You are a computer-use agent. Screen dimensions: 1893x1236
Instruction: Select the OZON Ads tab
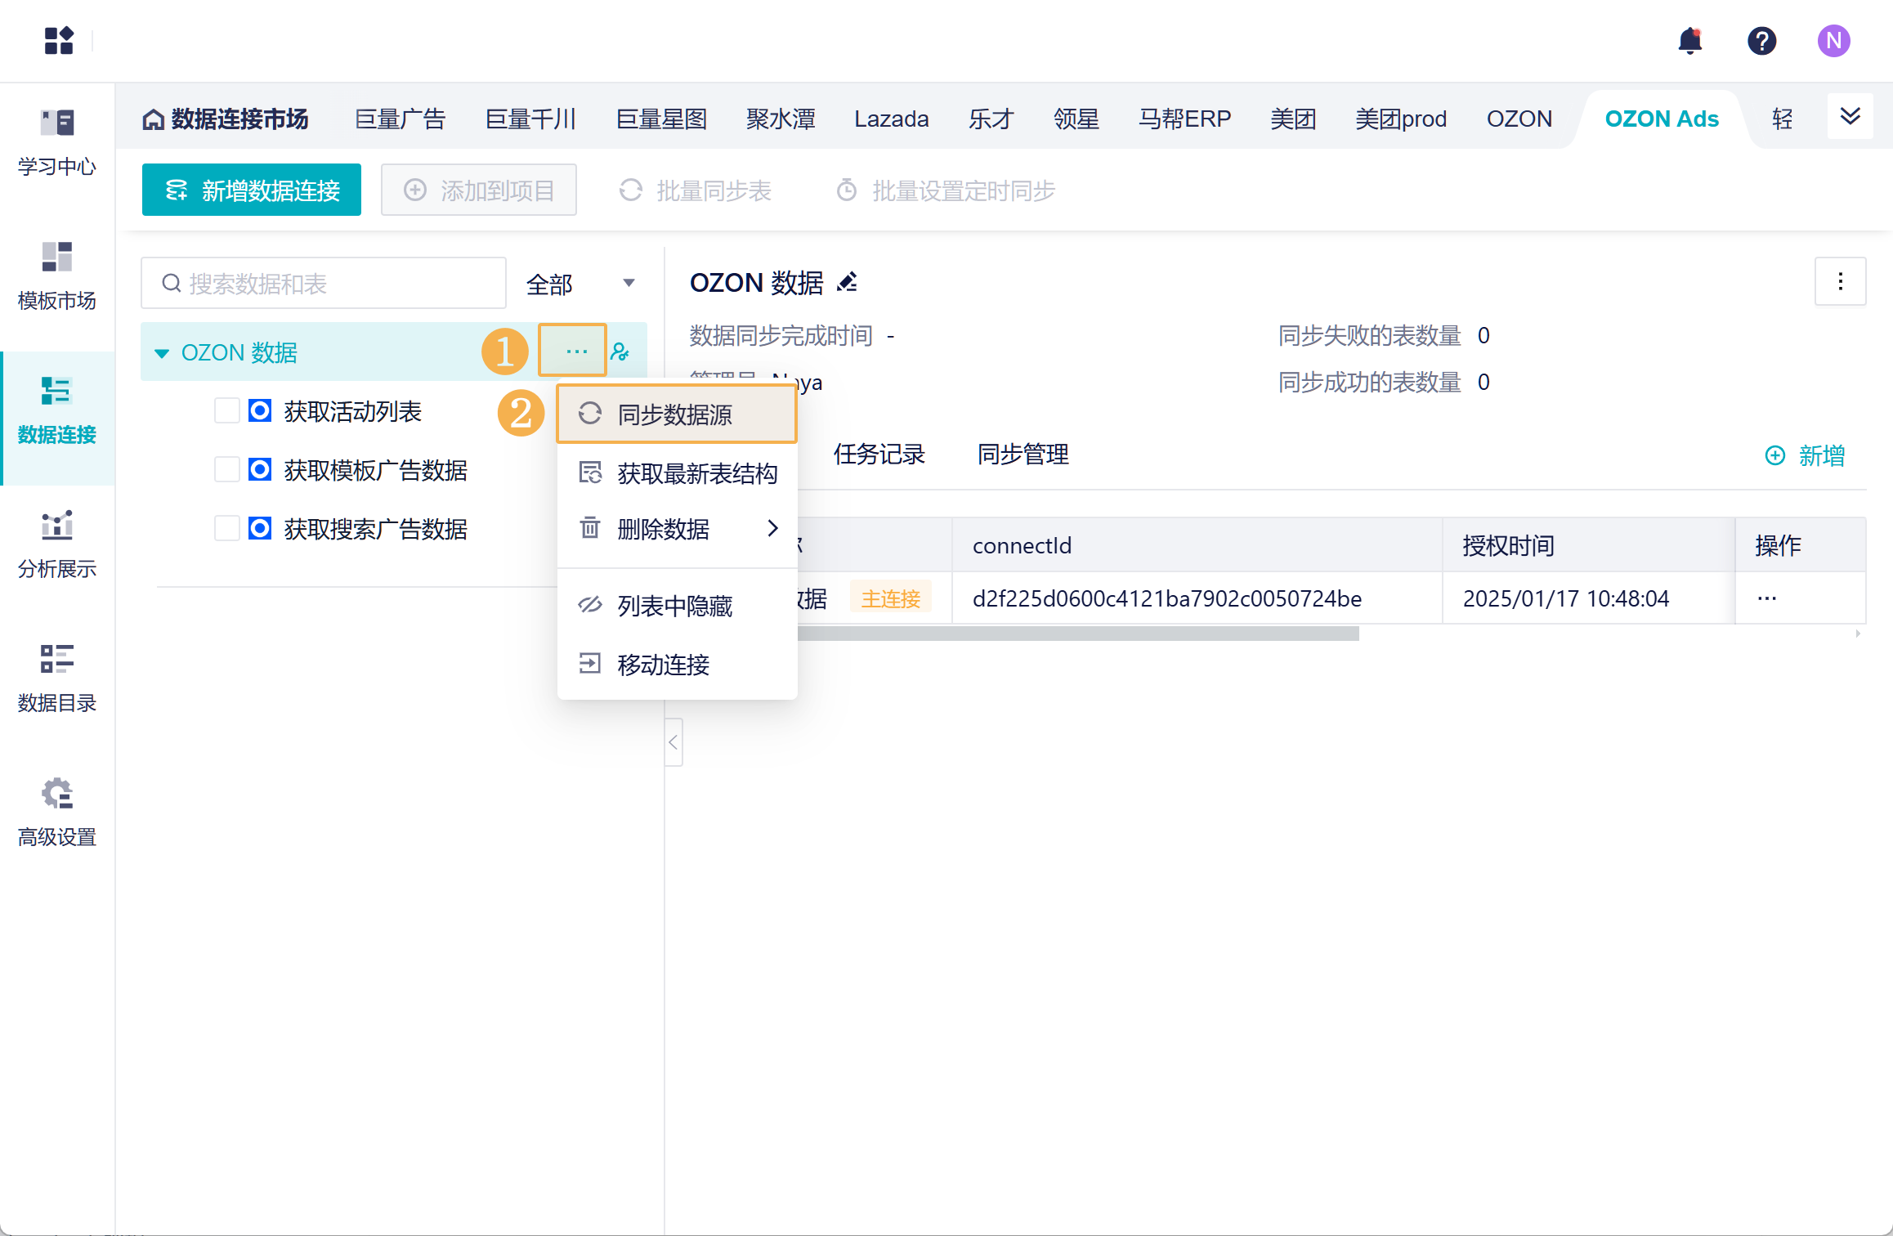(1662, 119)
